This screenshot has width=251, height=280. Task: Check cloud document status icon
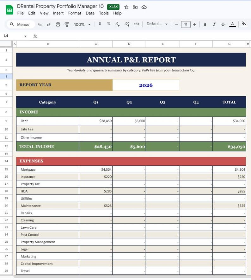[x=144, y=7]
